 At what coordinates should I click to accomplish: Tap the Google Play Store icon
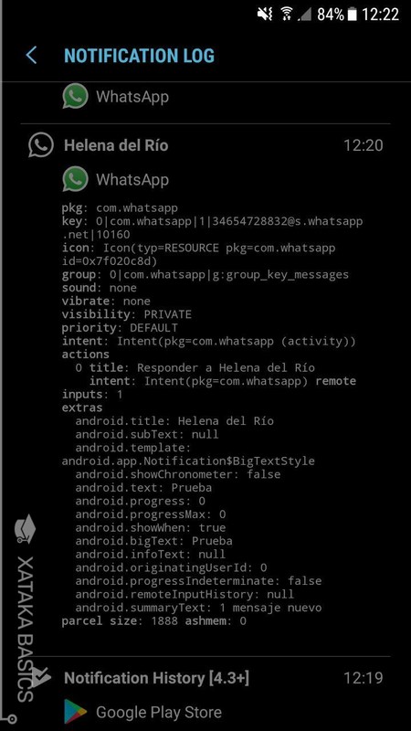click(x=76, y=712)
